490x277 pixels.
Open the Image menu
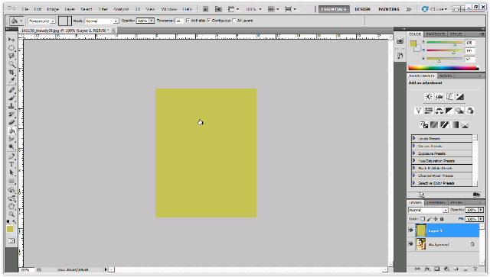53,9
